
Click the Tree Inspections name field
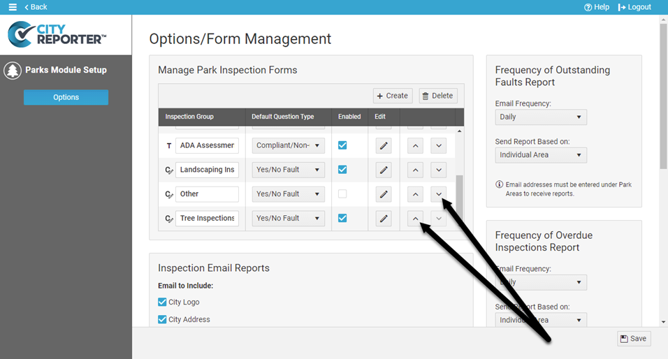[x=207, y=219]
